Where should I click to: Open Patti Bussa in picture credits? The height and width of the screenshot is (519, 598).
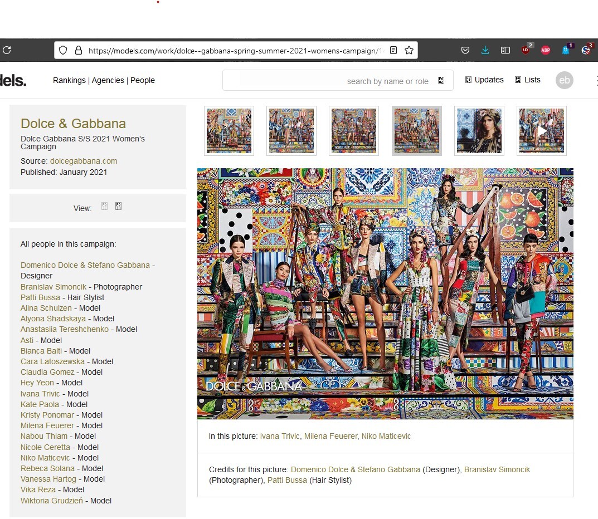(287, 481)
